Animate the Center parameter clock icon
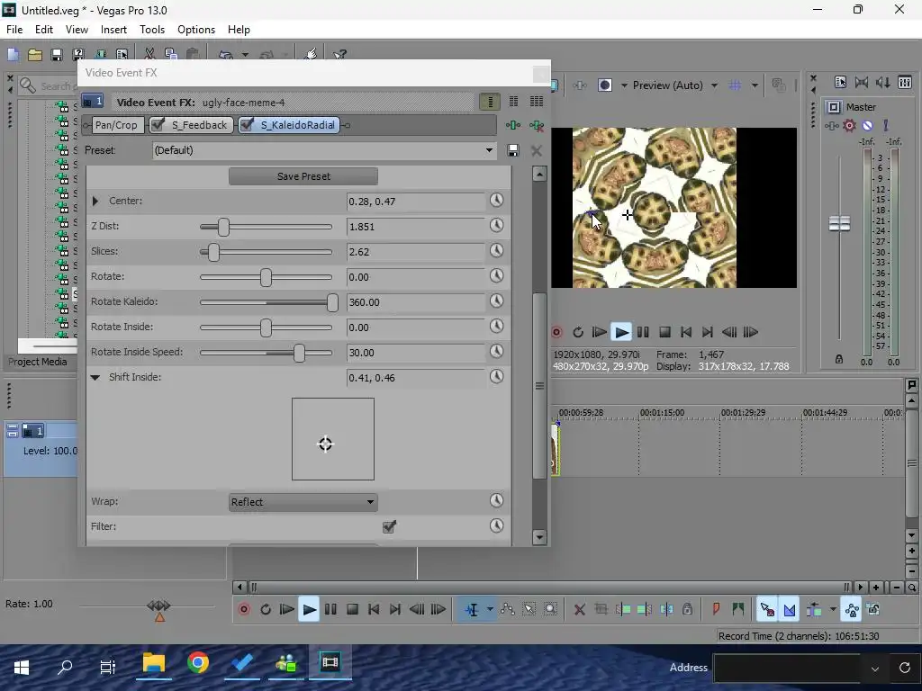922x691 pixels. [497, 201]
